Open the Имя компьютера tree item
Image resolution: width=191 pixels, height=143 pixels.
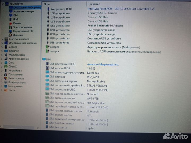(24, 12)
